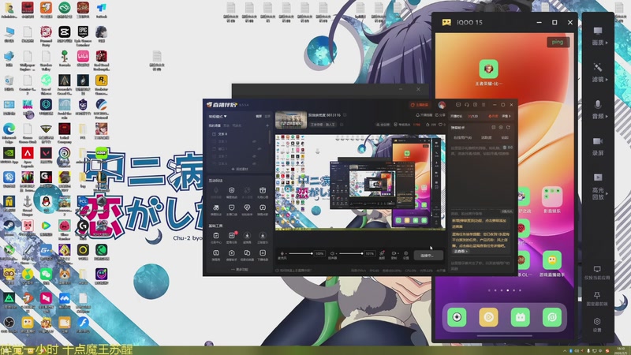Select the 横屏 orientation tab

[x=259, y=116]
